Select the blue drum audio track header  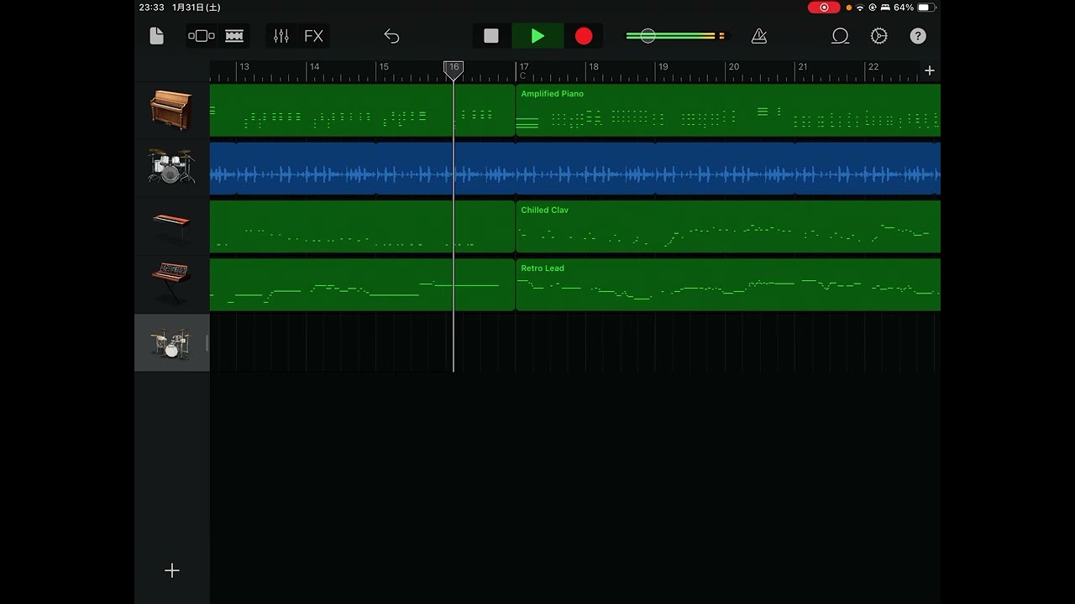[171, 168]
